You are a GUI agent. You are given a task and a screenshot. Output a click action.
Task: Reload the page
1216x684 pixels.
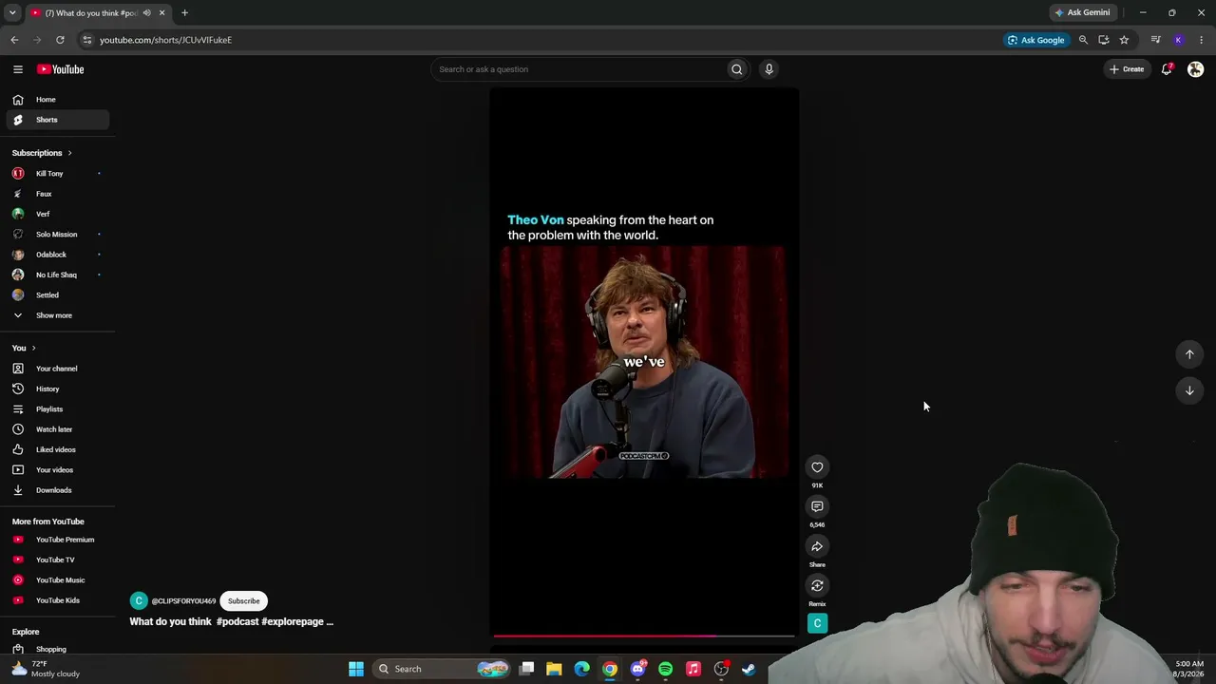pyautogui.click(x=60, y=40)
